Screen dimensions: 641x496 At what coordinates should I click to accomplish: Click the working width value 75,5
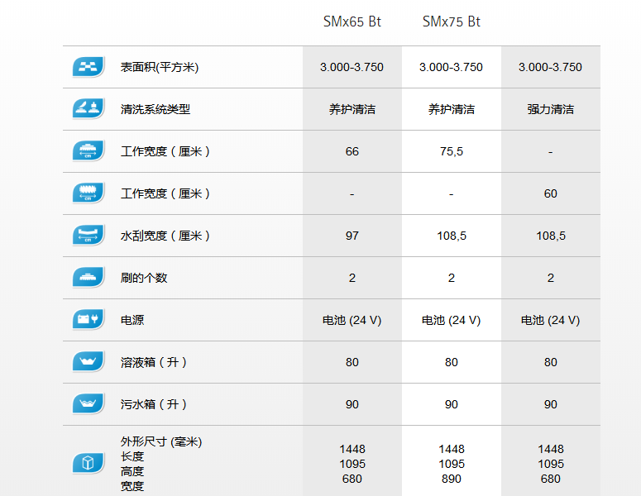(452, 151)
